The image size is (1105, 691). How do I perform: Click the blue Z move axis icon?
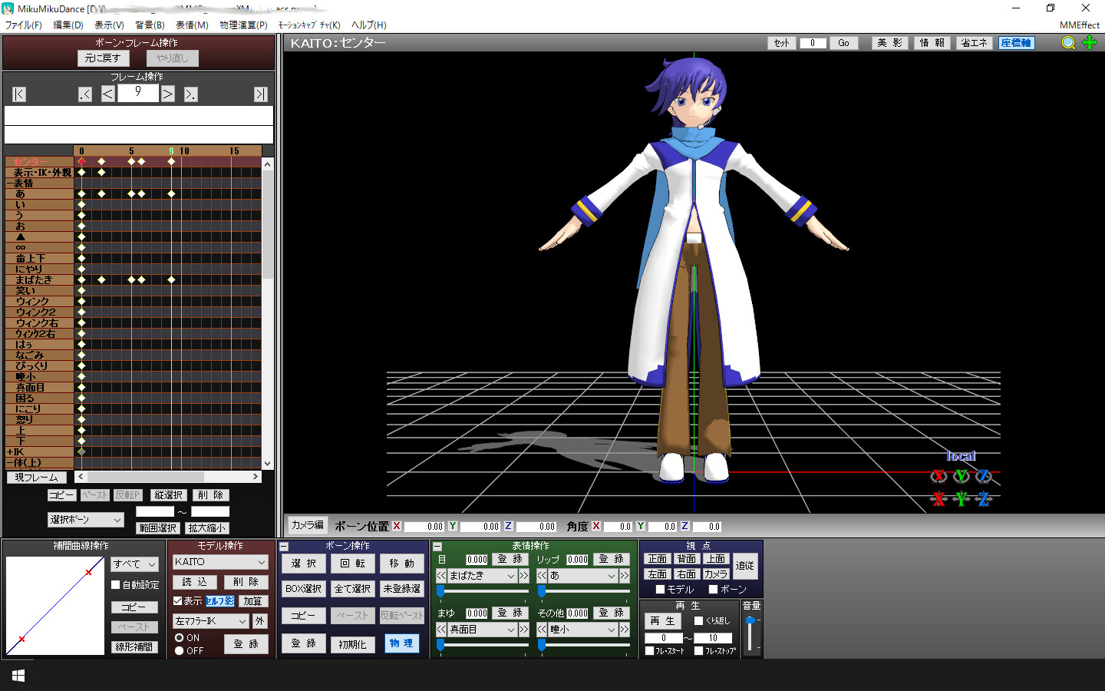click(984, 500)
